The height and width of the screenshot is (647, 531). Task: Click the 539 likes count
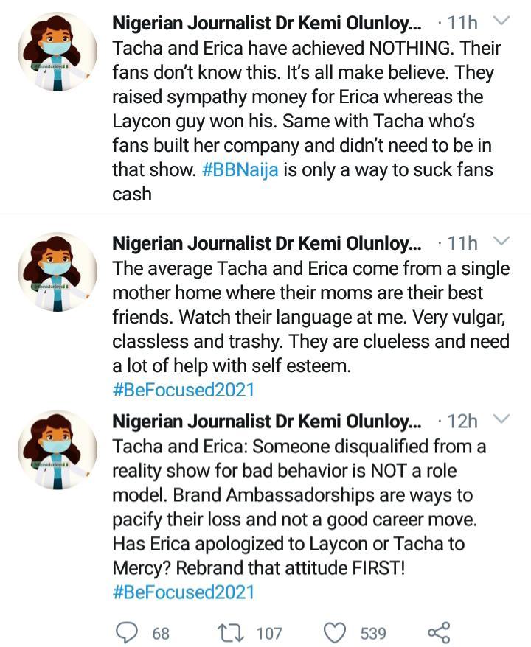click(373, 633)
